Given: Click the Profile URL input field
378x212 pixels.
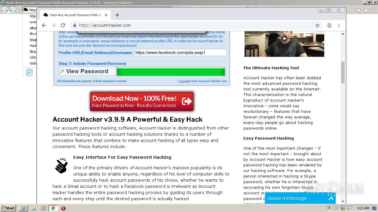Looking at the screenshot, I should click(180, 53).
